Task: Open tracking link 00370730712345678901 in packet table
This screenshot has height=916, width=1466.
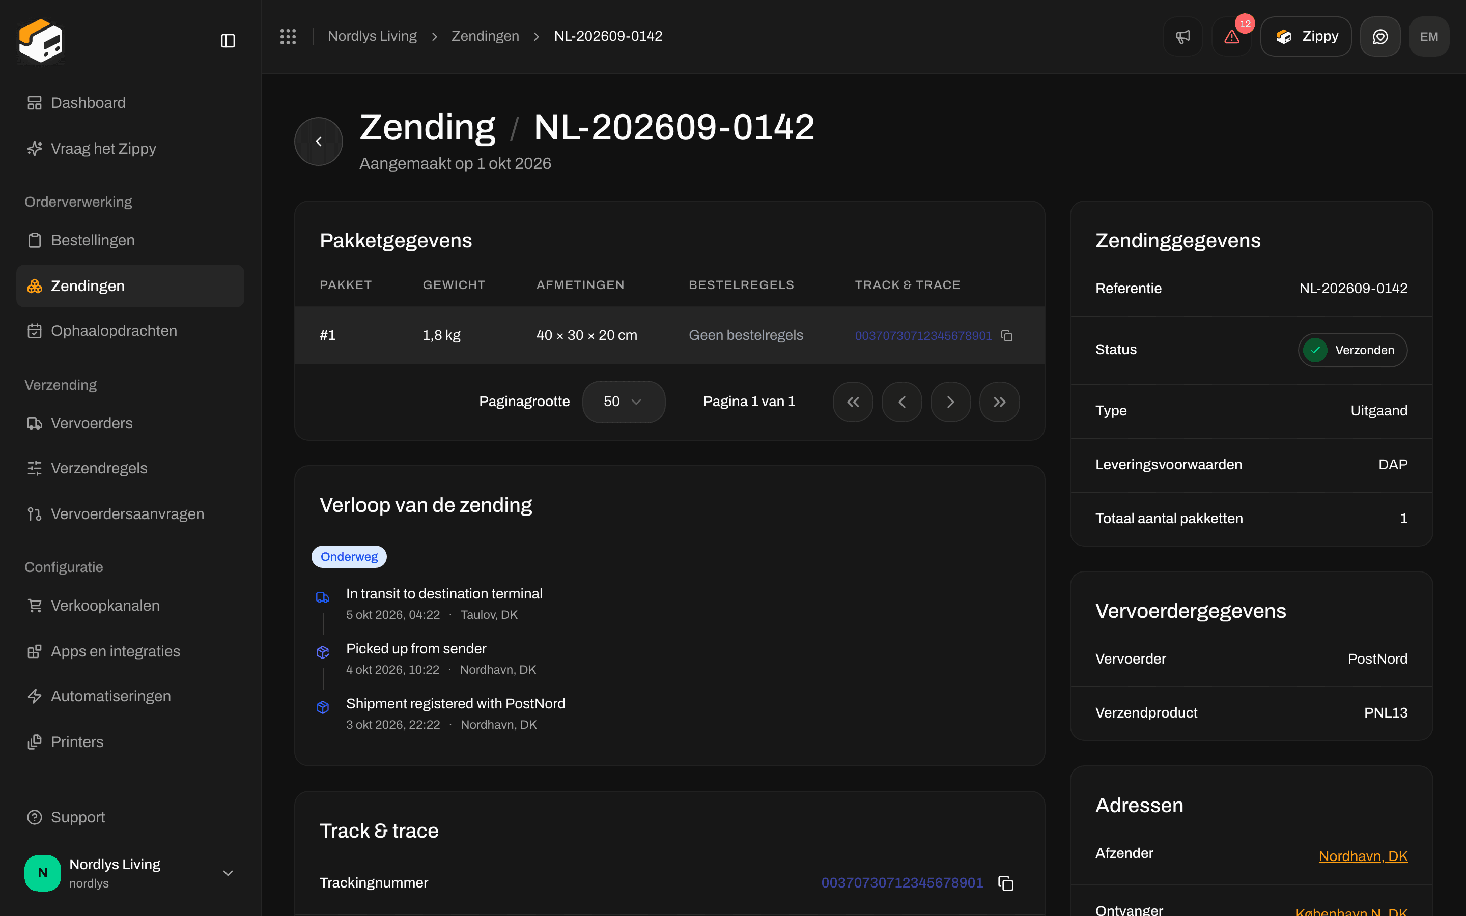Action: pos(923,336)
